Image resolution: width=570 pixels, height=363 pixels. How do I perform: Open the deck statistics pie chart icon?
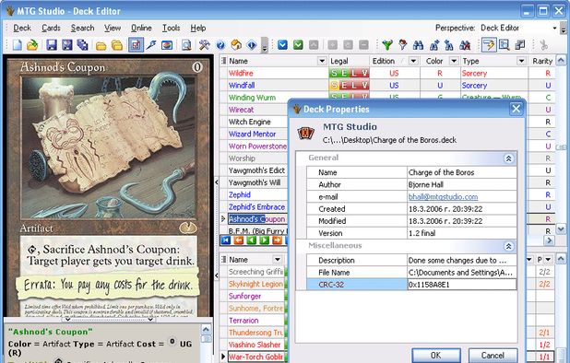tap(167, 45)
